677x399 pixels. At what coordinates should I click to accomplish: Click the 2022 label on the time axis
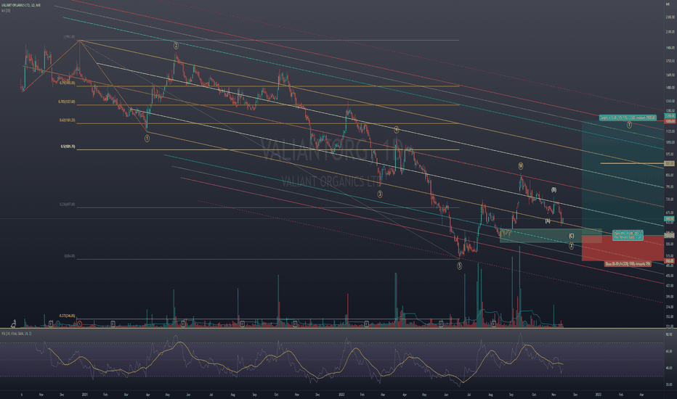[341, 394]
